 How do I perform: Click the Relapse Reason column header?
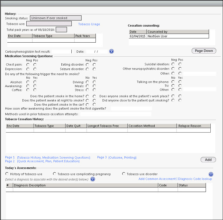194,126
